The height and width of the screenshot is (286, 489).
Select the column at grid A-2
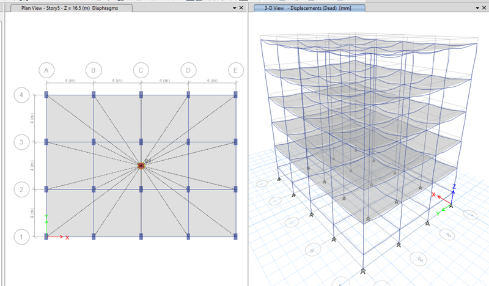pos(46,189)
